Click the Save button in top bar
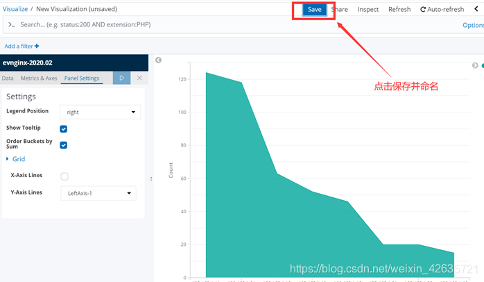 (314, 10)
